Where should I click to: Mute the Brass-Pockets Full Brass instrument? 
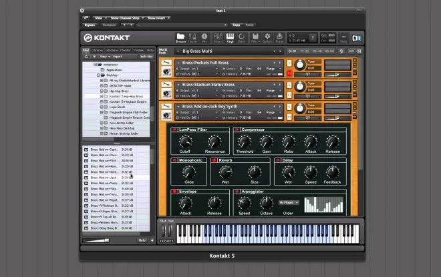pos(289,73)
